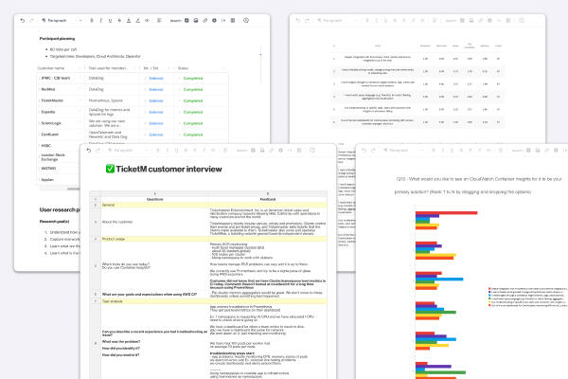Toggle bold in TicketM interview window toolbar
Image resolution: width=568 pixels, height=379 pixels.
click(158, 150)
